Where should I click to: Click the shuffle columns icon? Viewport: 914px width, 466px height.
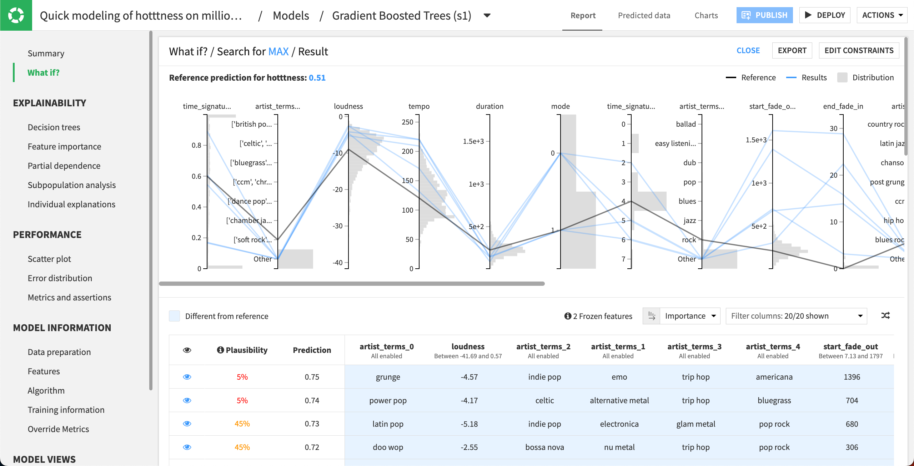click(886, 316)
